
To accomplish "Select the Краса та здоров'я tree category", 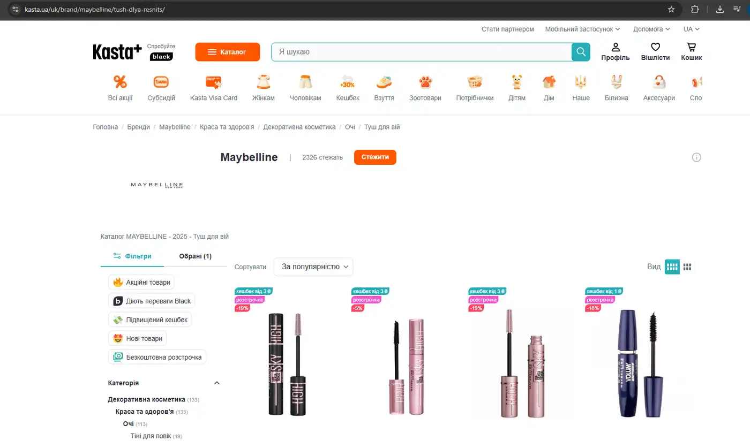I will point(145,412).
